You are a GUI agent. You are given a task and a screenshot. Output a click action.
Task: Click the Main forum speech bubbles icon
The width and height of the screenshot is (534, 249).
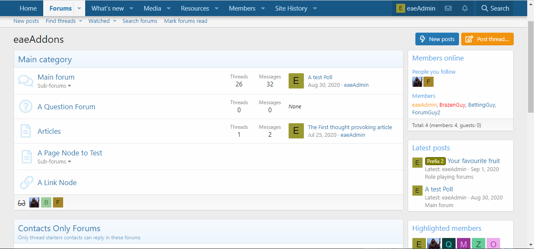(26, 81)
